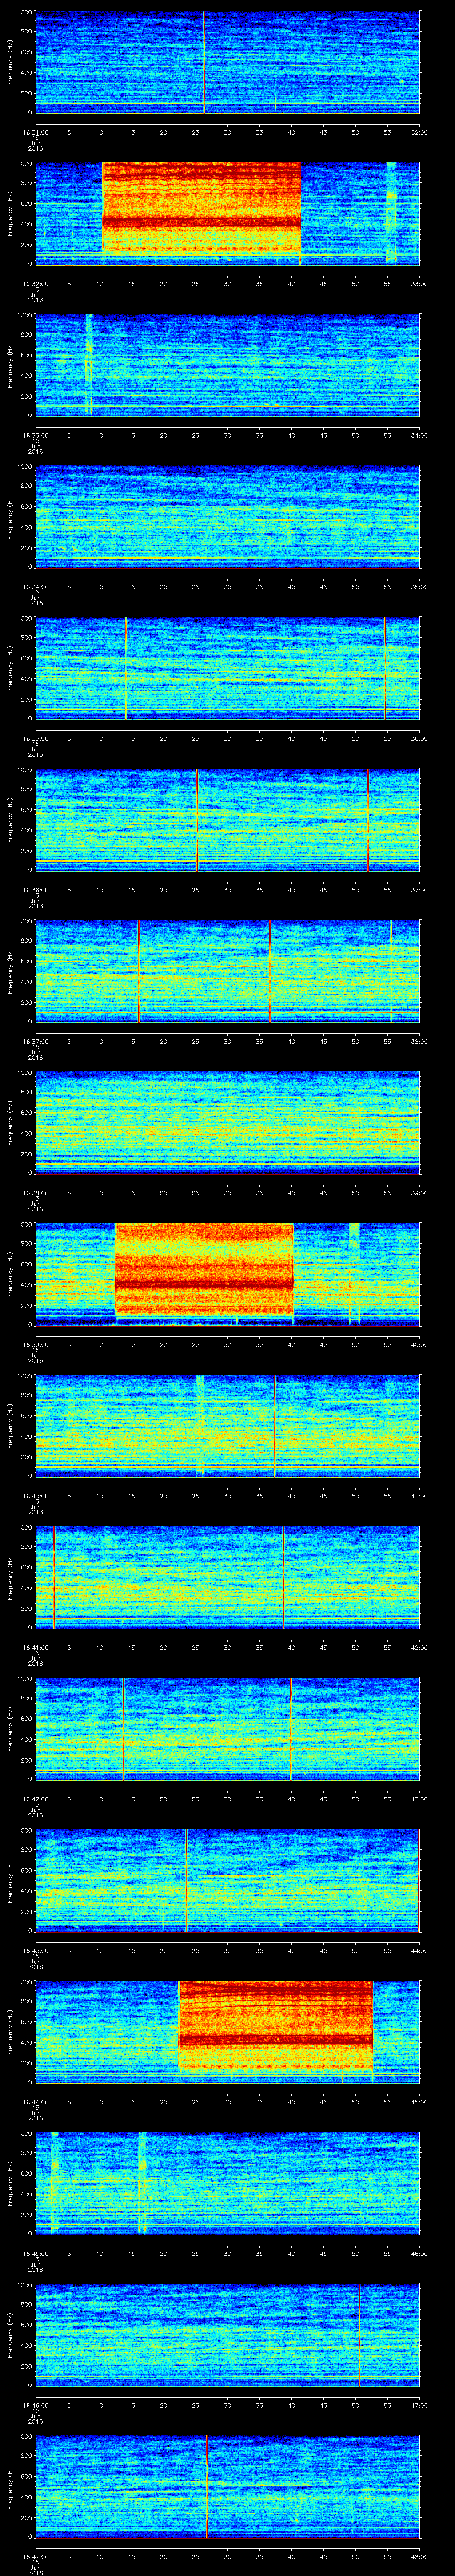Open the spectrogram panel starting at 16:45:00

(227, 2183)
